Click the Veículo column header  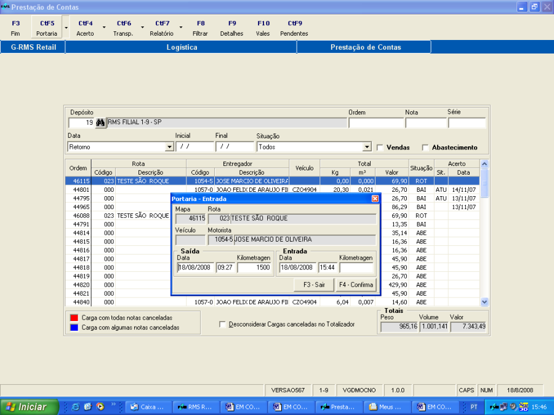(x=305, y=168)
